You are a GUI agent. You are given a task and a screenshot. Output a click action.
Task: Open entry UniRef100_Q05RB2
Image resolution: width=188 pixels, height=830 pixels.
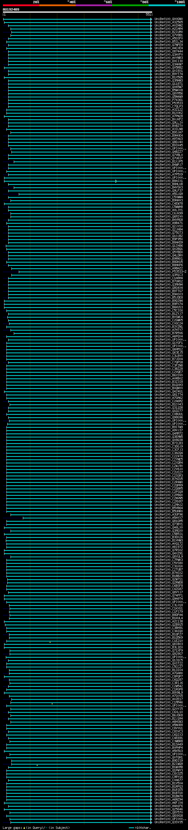(x=169, y=68)
